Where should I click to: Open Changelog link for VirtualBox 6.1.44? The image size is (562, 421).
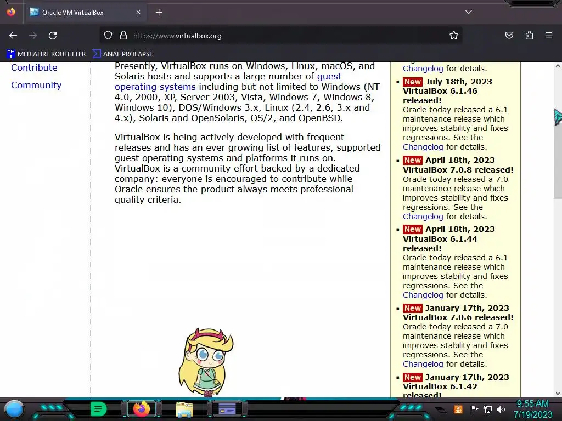[423, 295]
